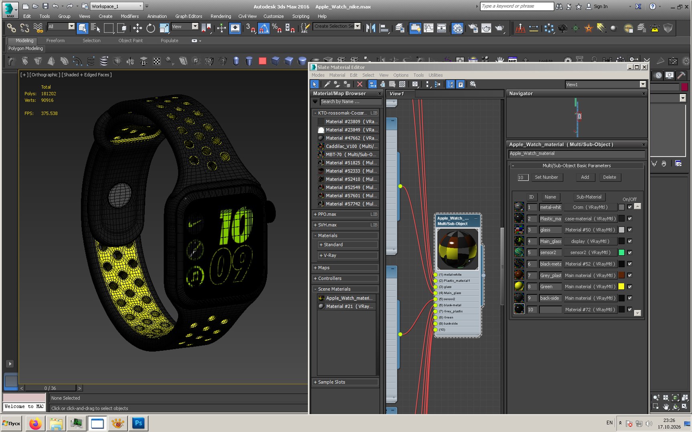The width and height of the screenshot is (692, 432).
Task: Expand the Maps group
Action: (x=345, y=268)
